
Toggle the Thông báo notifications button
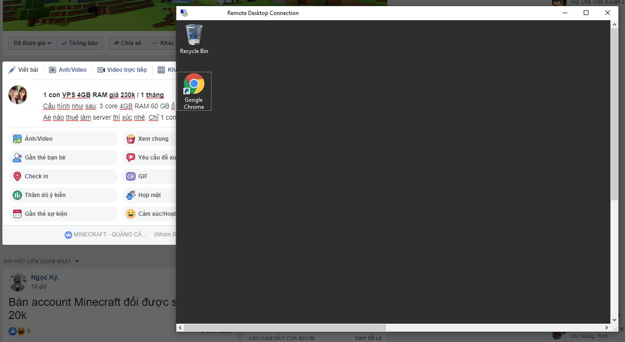click(x=80, y=43)
